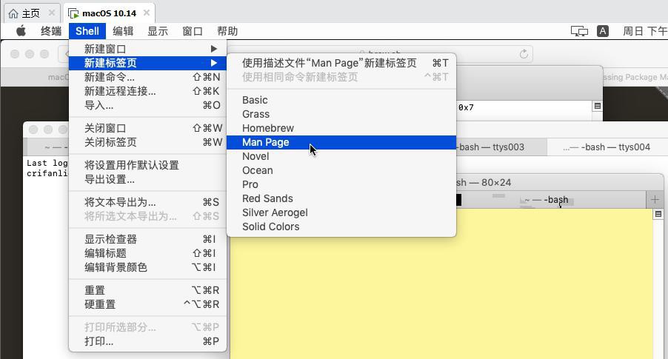Choose 重置 from Shell menu
This screenshot has height=359, width=668.
148,290
